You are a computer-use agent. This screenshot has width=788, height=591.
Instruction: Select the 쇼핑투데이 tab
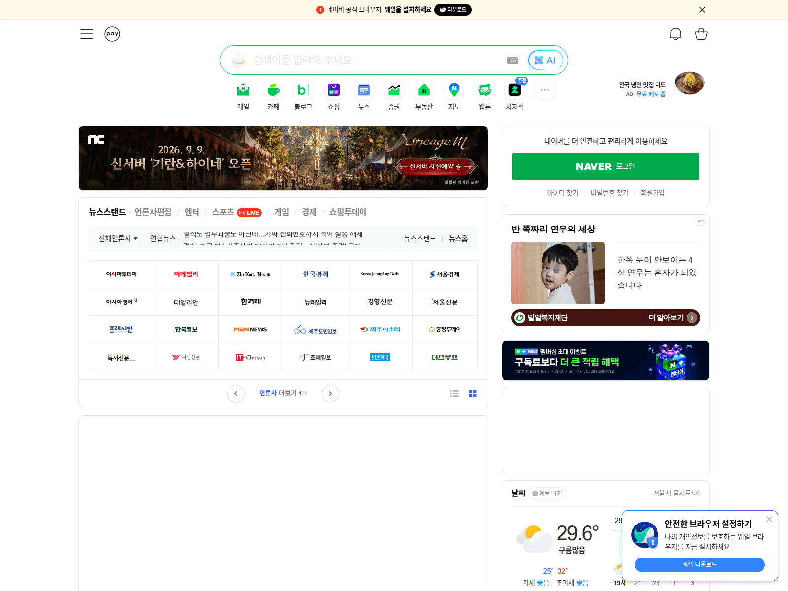(x=348, y=212)
